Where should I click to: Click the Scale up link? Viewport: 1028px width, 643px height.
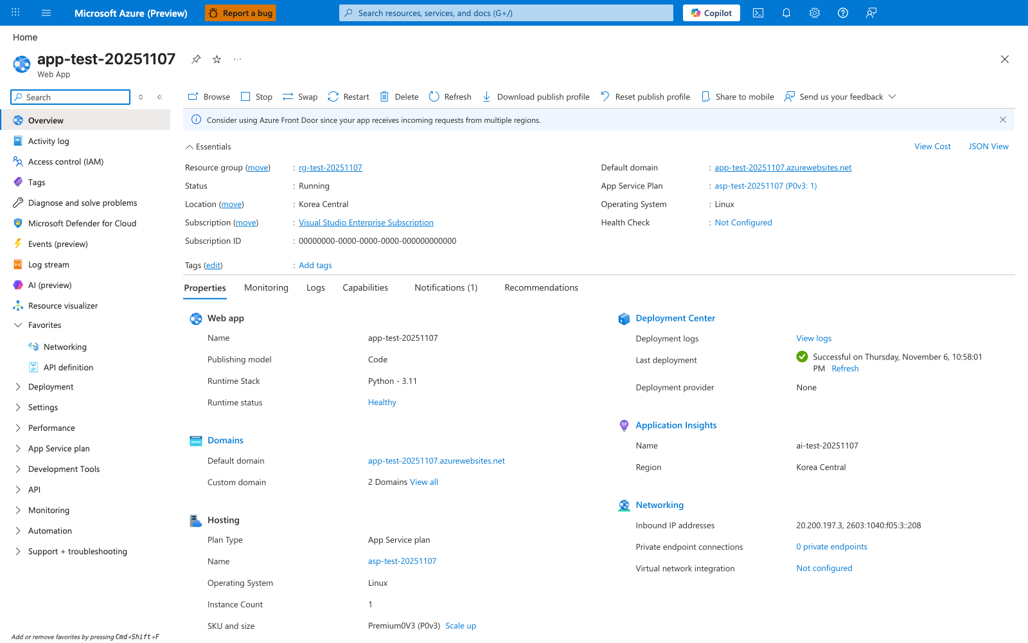click(461, 626)
